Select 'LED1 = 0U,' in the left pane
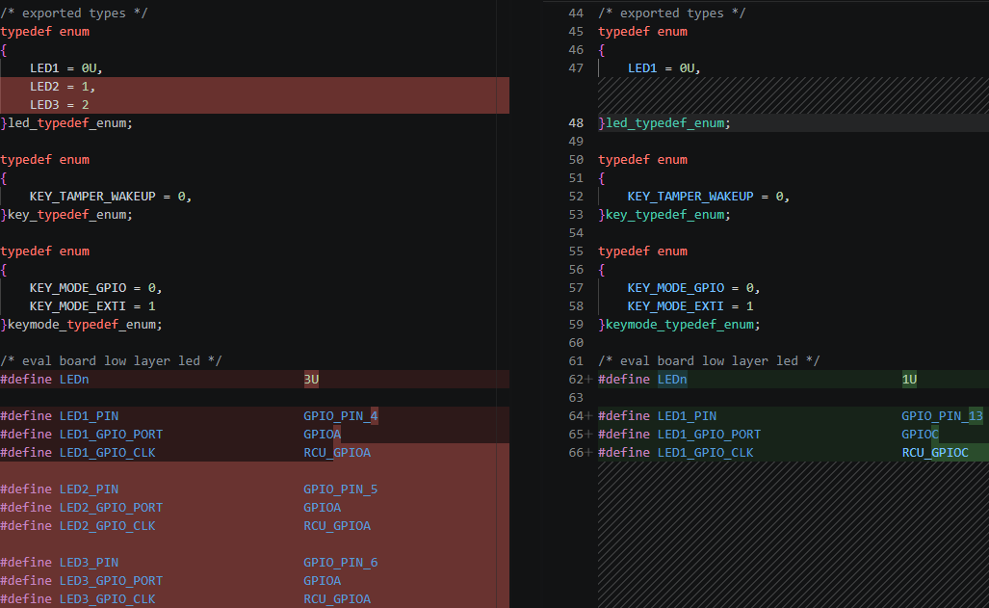 click(x=66, y=68)
